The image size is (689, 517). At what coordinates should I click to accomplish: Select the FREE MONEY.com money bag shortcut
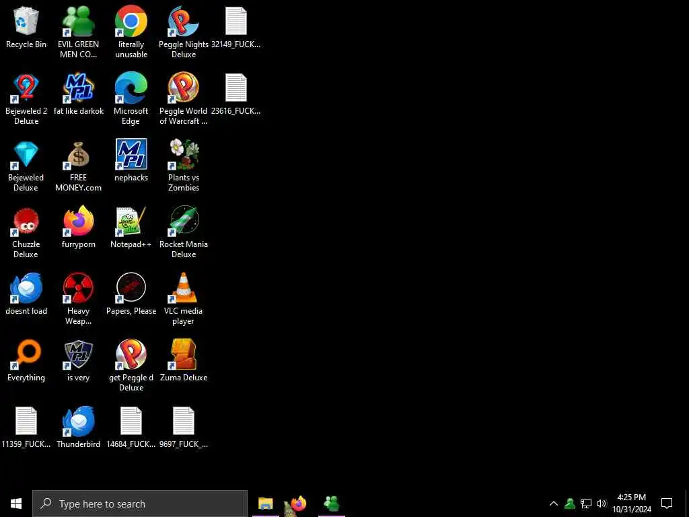click(x=78, y=166)
